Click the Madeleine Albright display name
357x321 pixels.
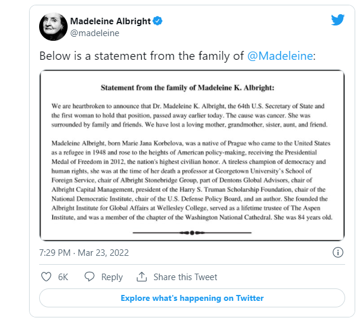pyautogui.click(x=111, y=21)
